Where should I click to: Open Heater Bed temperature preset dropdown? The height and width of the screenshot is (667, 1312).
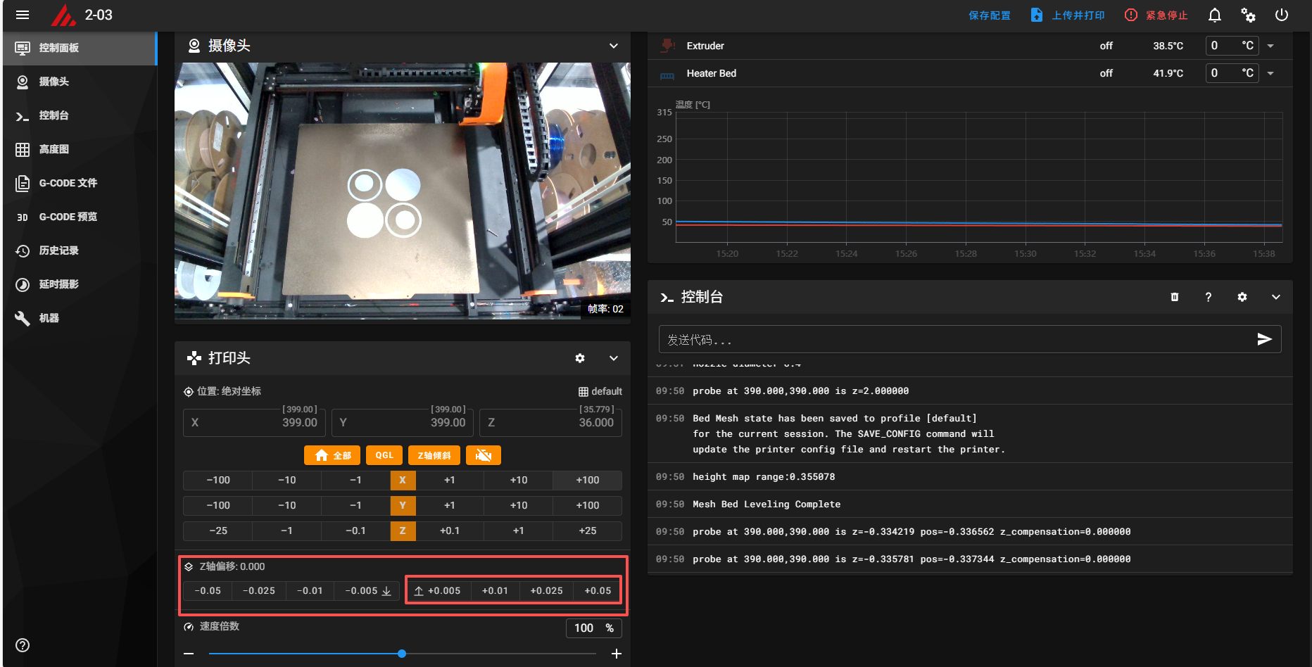click(1270, 73)
